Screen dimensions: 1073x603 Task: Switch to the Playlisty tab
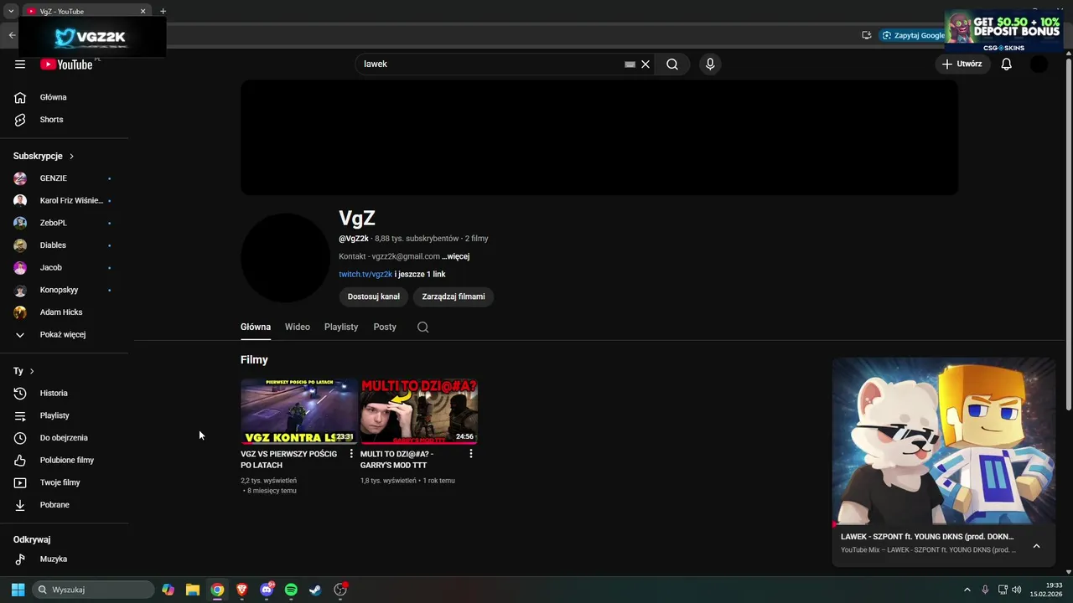coord(341,327)
